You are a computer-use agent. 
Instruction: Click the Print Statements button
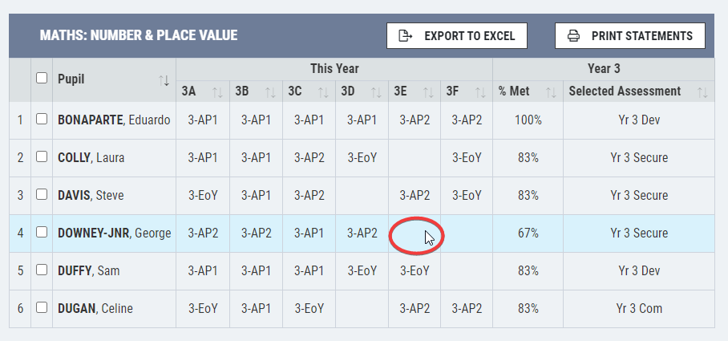tap(630, 36)
